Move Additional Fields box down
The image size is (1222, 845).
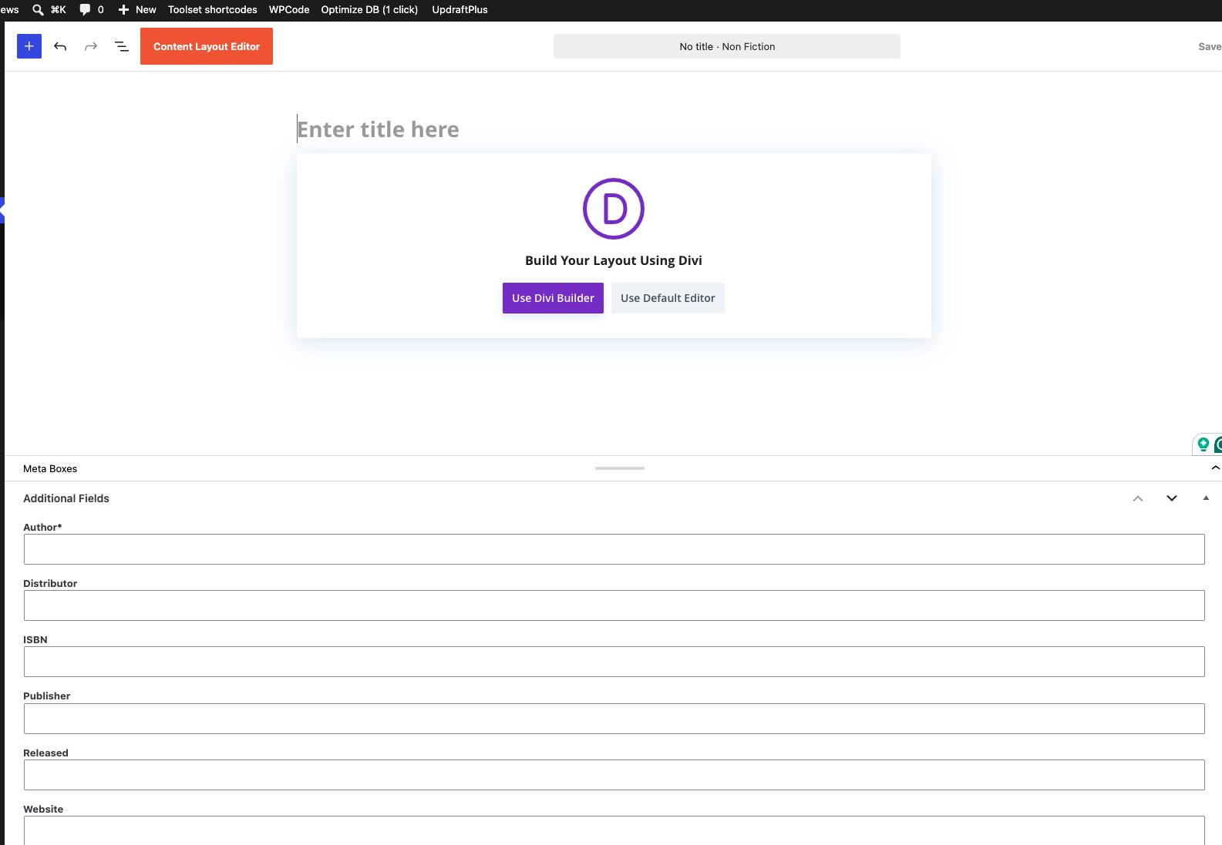click(1172, 498)
